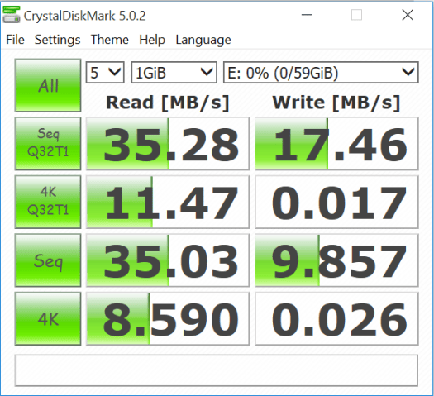Image resolution: width=434 pixels, height=396 pixels.
Task: Click the Read [MB/s] column header
Action: pos(168,103)
